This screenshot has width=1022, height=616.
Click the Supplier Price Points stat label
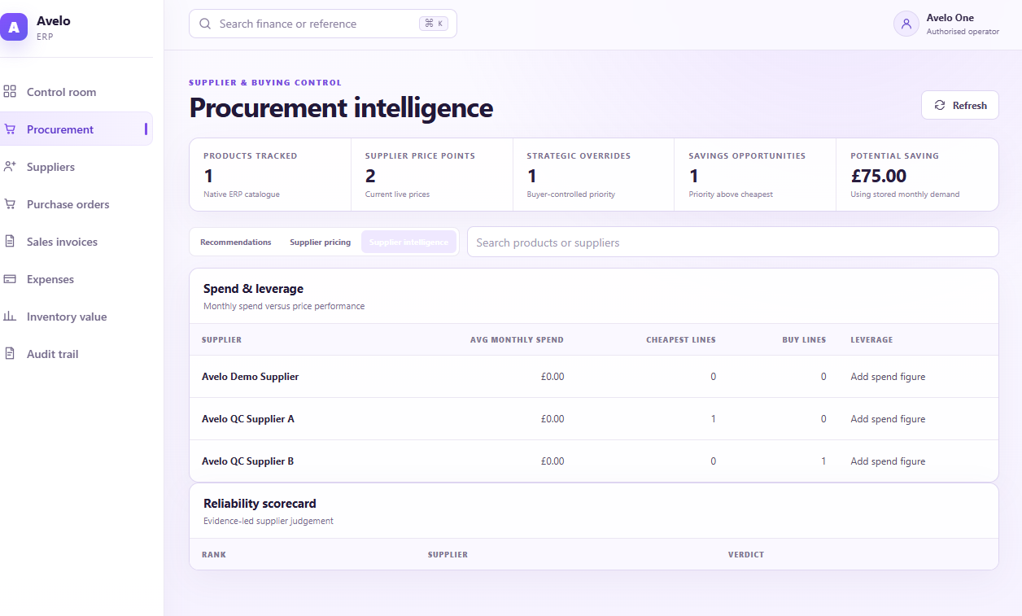pyautogui.click(x=420, y=155)
